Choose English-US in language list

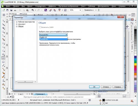[x=53, y=37]
